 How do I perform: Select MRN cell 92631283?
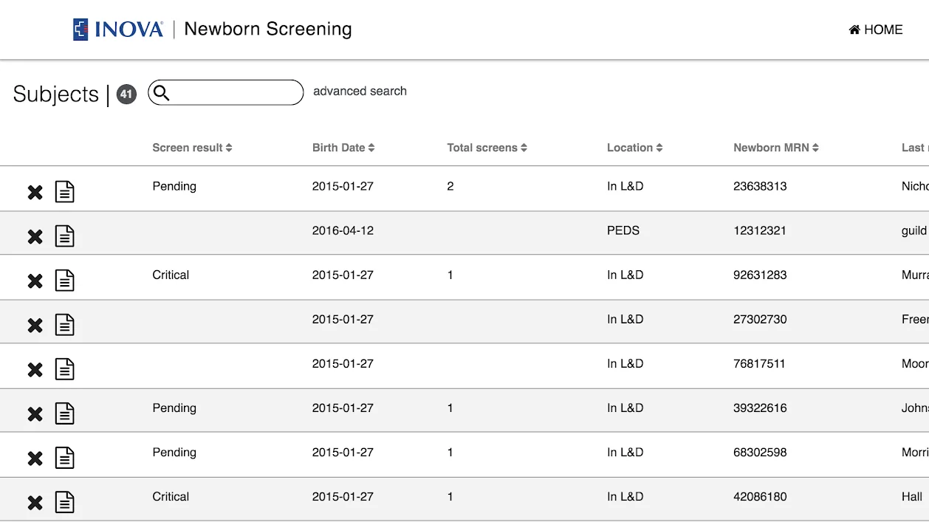[x=760, y=275]
